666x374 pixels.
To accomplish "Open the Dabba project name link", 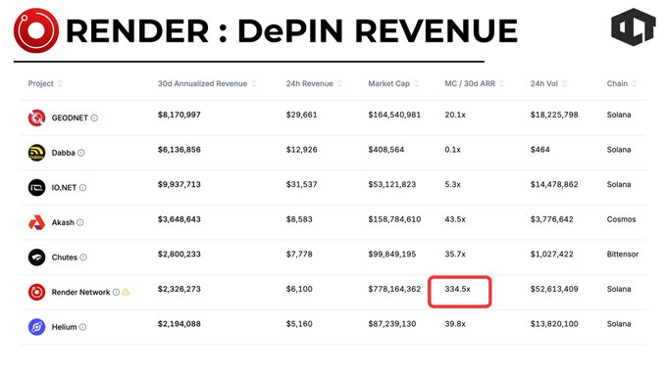I will click(x=64, y=153).
